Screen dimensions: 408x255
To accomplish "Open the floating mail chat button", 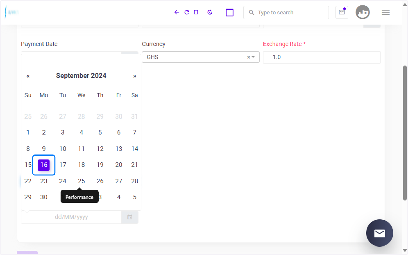I will [379, 233].
